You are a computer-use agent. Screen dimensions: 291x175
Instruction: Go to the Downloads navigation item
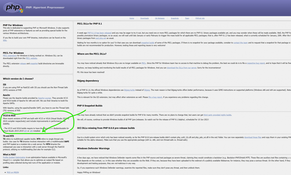(x=144, y=18)
